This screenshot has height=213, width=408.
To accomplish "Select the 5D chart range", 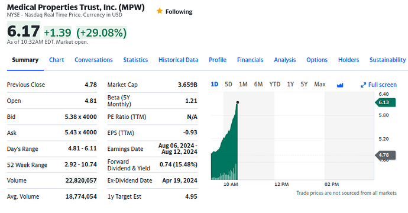I will click(228, 85).
